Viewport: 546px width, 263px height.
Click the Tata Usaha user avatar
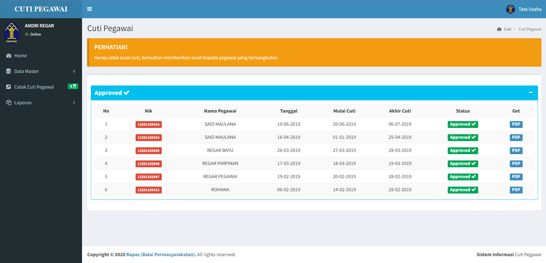tap(510, 9)
